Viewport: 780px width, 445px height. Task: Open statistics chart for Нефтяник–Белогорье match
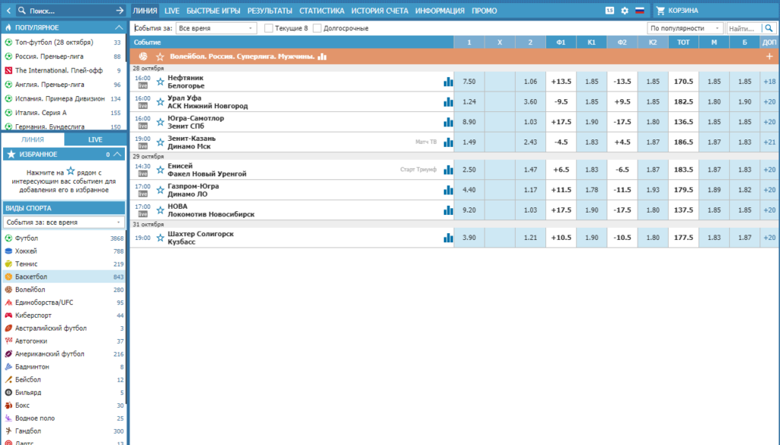coord(448,82)
